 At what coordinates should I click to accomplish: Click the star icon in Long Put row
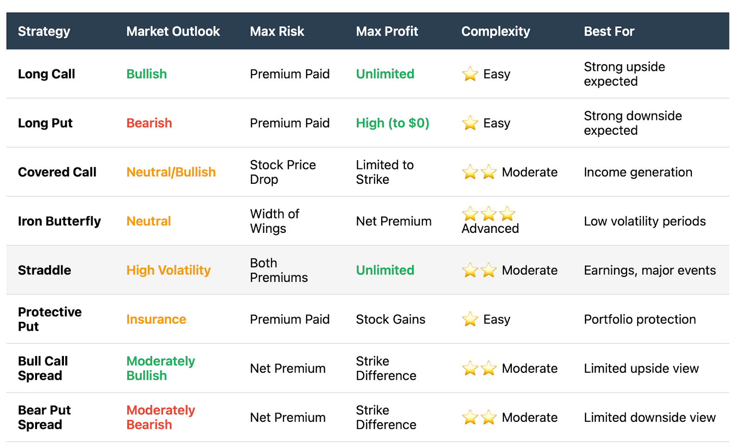pyautogui.click(x=470, y=123)
